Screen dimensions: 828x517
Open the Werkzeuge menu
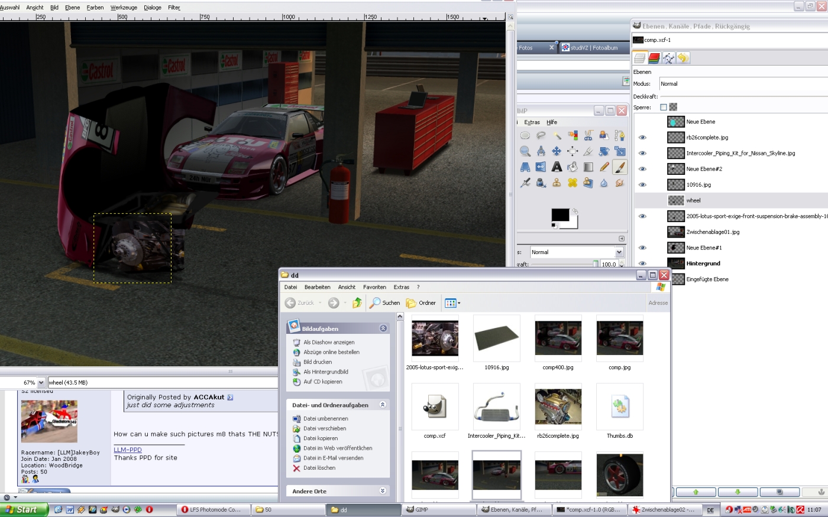point(124,8)
